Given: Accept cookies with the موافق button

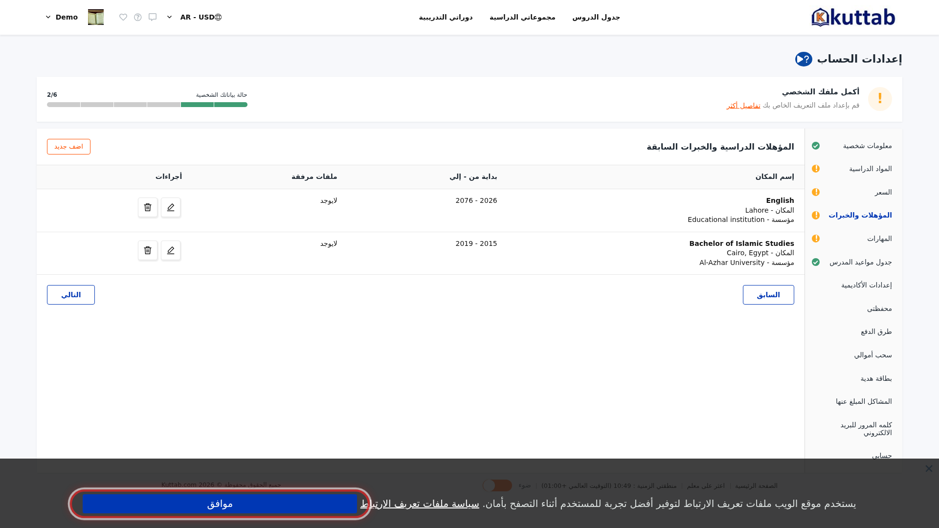Looking at the screenshot, I should pyautogui.click(x=220, y=504).
